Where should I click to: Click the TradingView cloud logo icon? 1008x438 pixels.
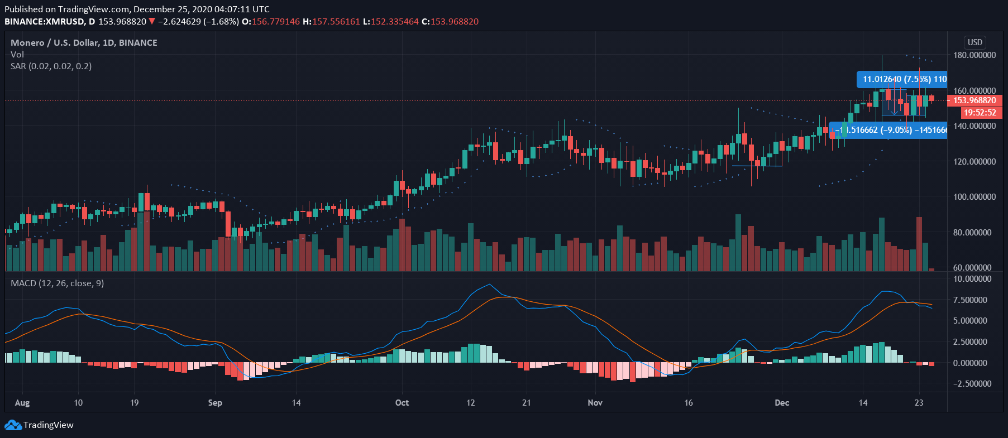(x=13, y=425)
